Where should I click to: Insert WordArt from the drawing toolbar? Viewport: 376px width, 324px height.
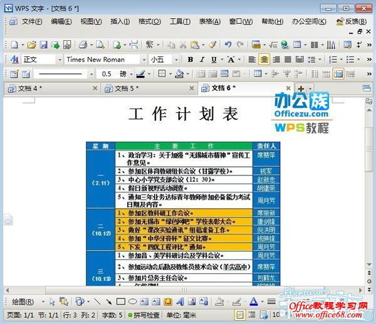point(180,301)
